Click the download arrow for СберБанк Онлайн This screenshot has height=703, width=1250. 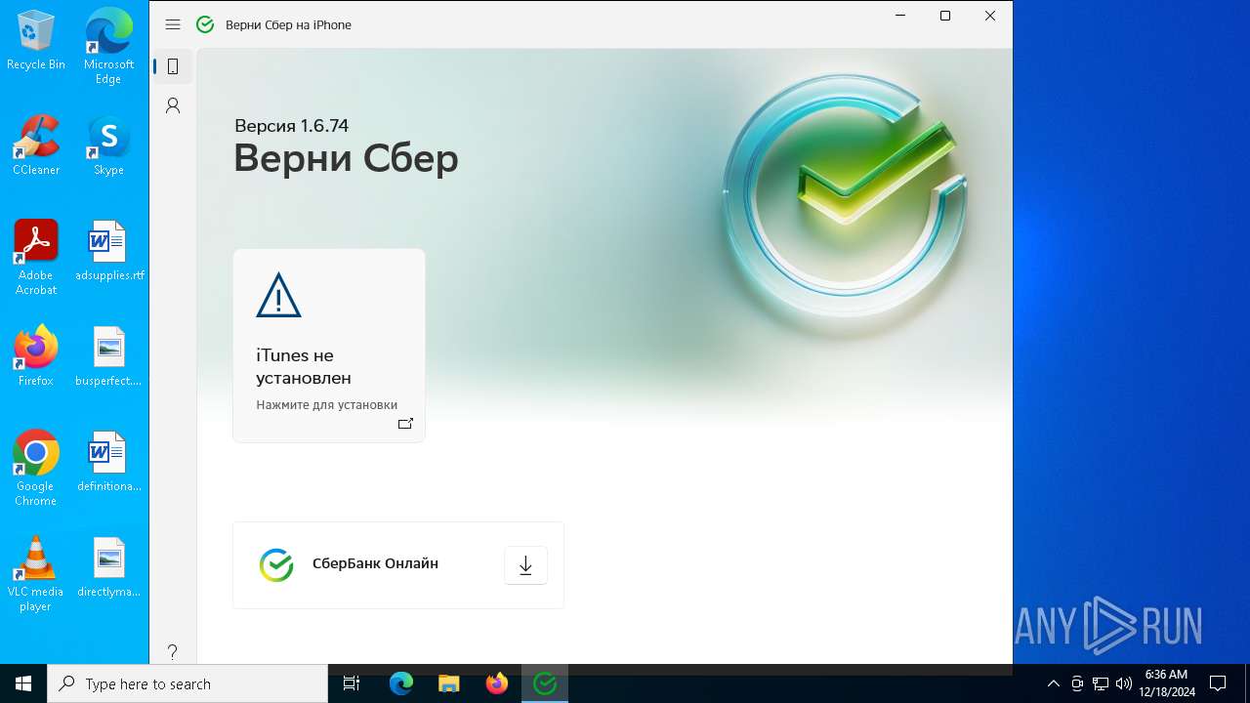[525, 565]
